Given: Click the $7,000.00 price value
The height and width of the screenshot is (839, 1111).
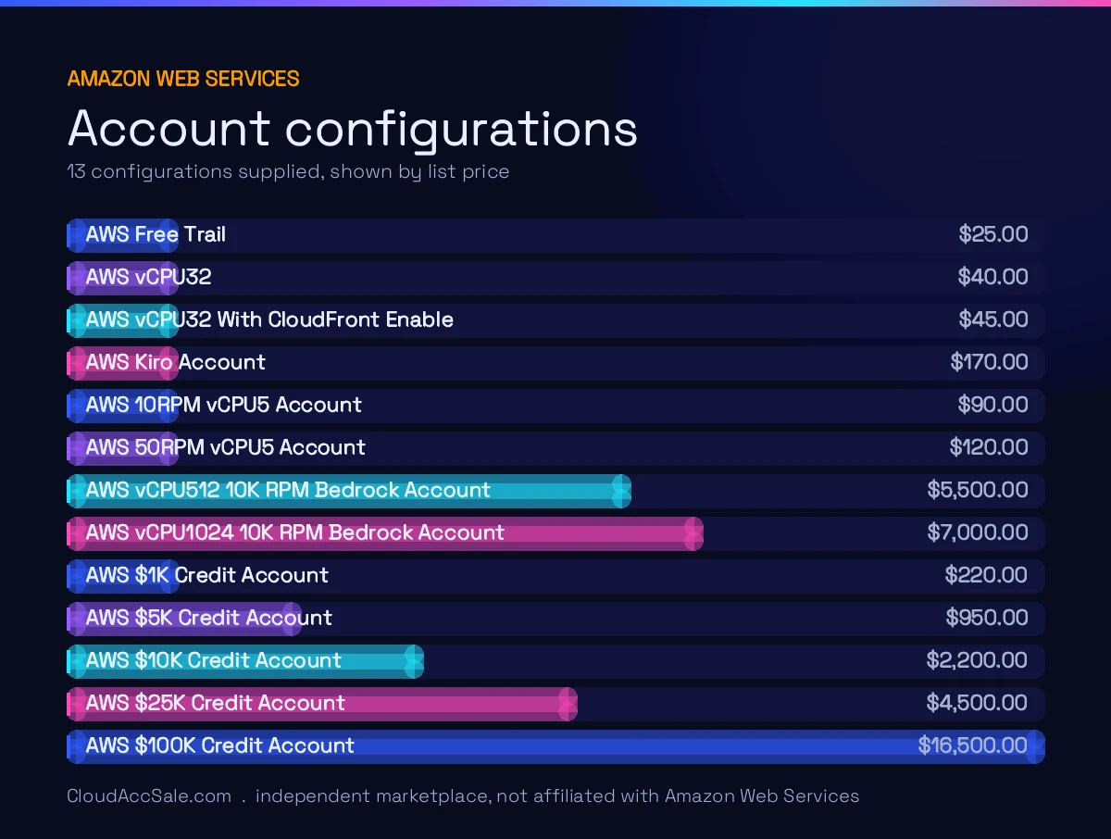Looking at the screenshot, I should coord(978,532).
